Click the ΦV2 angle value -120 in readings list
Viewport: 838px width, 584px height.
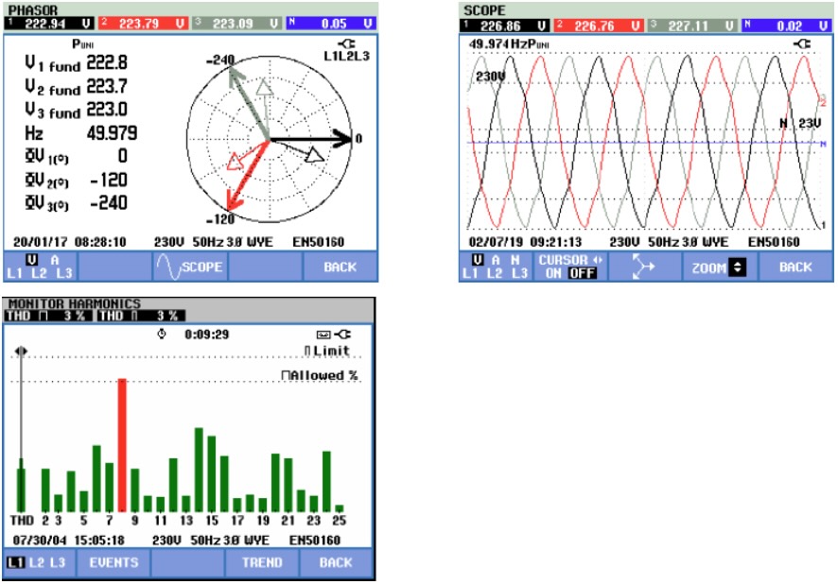click(x=109, y=180)
